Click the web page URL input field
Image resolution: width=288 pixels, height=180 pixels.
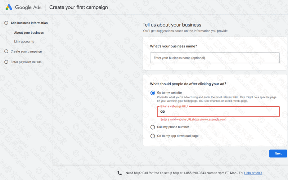221,112
